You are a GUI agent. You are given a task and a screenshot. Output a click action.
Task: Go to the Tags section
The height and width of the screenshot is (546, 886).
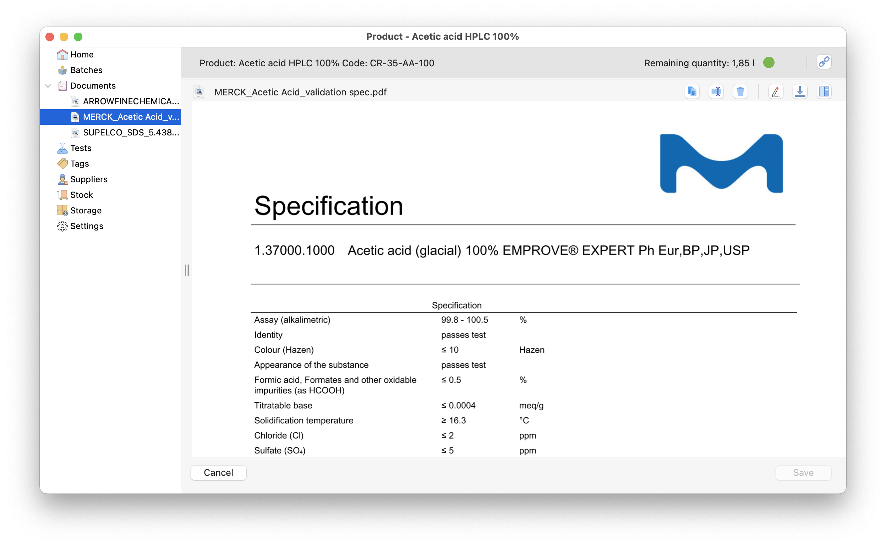tap(80, 163)
